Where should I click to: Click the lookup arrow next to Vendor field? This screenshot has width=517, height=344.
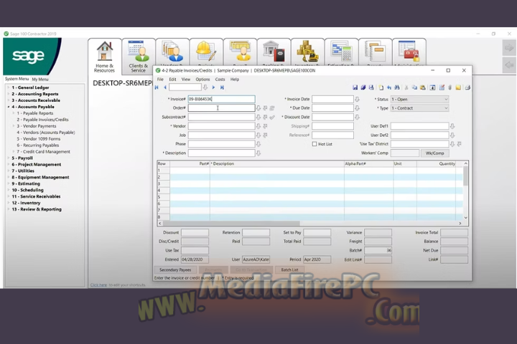[258, 126]
